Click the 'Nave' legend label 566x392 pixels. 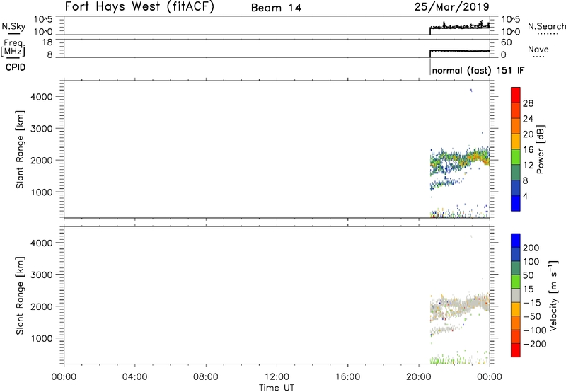point(538,50)
